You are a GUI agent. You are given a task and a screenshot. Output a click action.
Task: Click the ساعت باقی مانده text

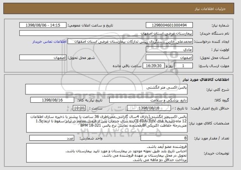(x=127, y=66)
